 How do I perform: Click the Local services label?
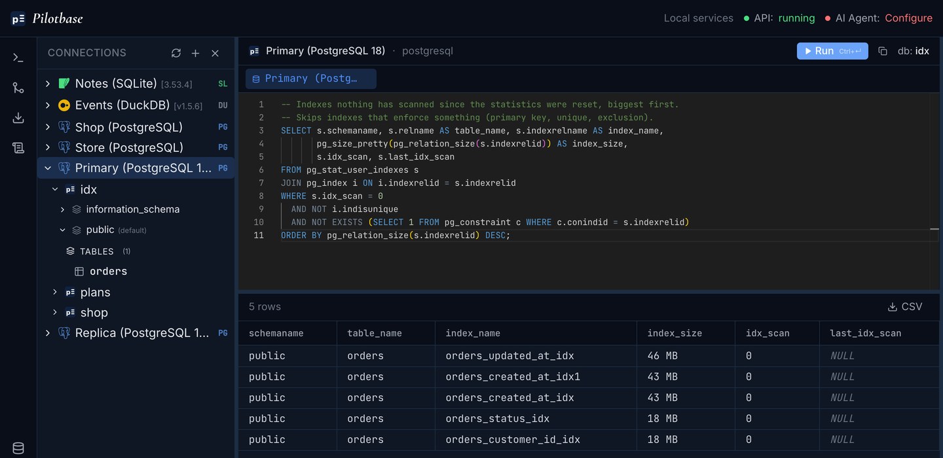pos(699,18)
